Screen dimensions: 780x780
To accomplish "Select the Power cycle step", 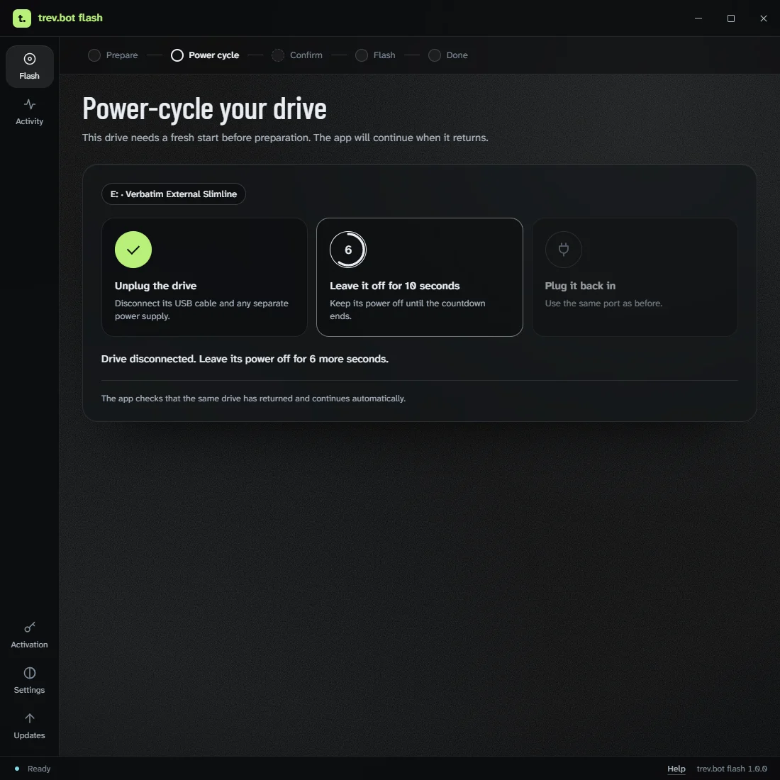I will pyautogui.click(x=205, y=55).
